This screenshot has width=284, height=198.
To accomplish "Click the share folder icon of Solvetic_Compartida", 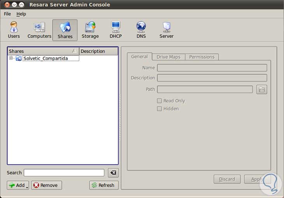I will (x=19, y=58).
